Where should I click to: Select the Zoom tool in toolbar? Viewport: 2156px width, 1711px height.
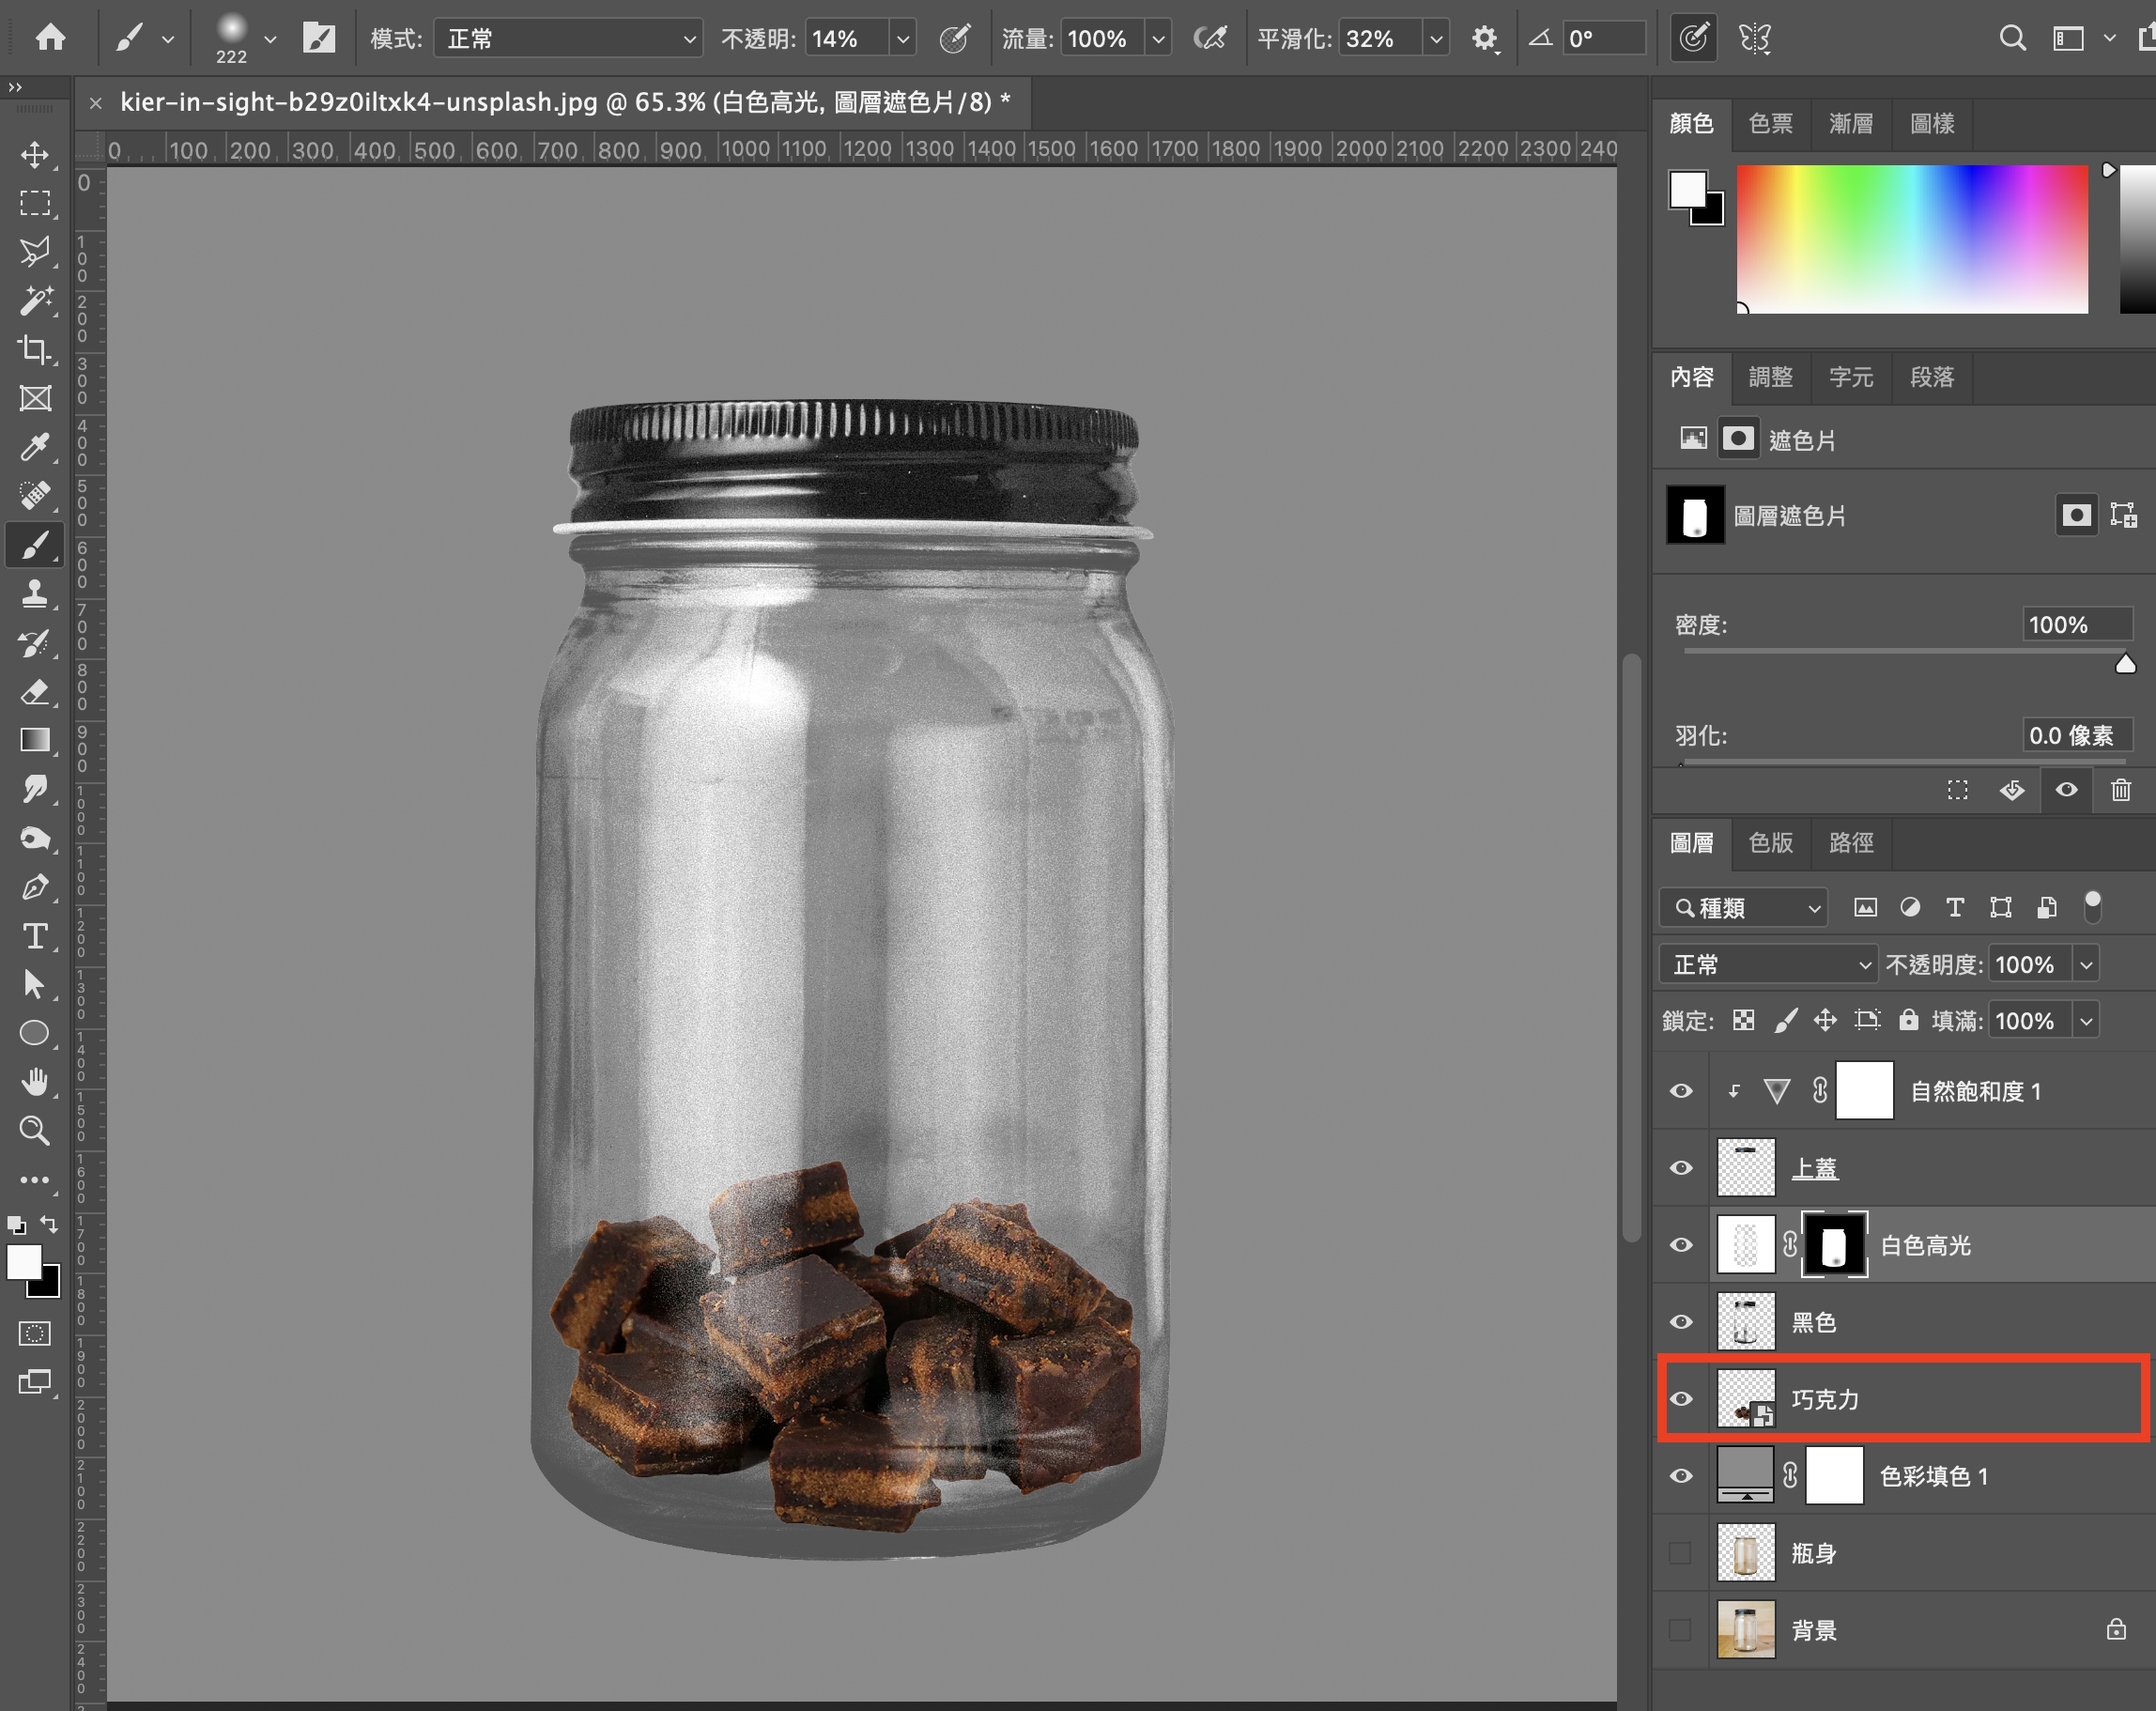coord(35,1131)
